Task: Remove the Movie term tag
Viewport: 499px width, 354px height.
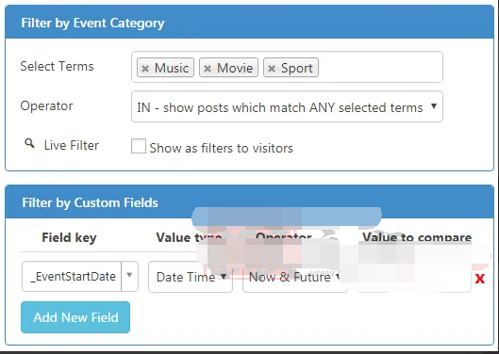Action: [208, 69]
